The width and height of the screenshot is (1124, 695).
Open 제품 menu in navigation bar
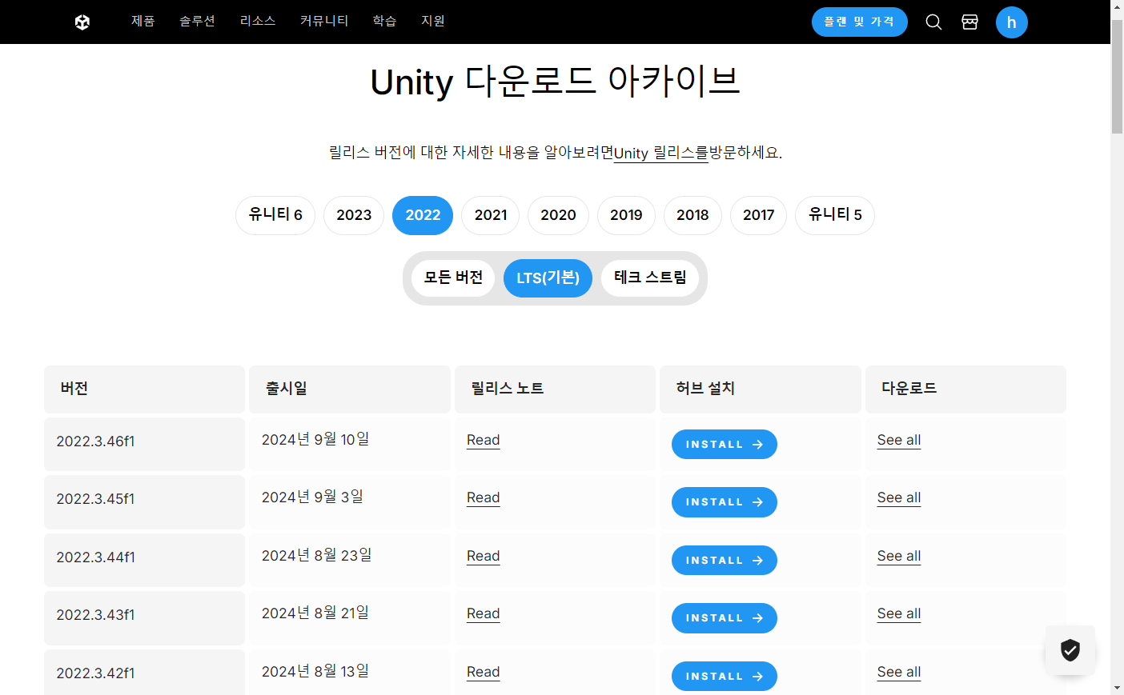click(143, 21)
